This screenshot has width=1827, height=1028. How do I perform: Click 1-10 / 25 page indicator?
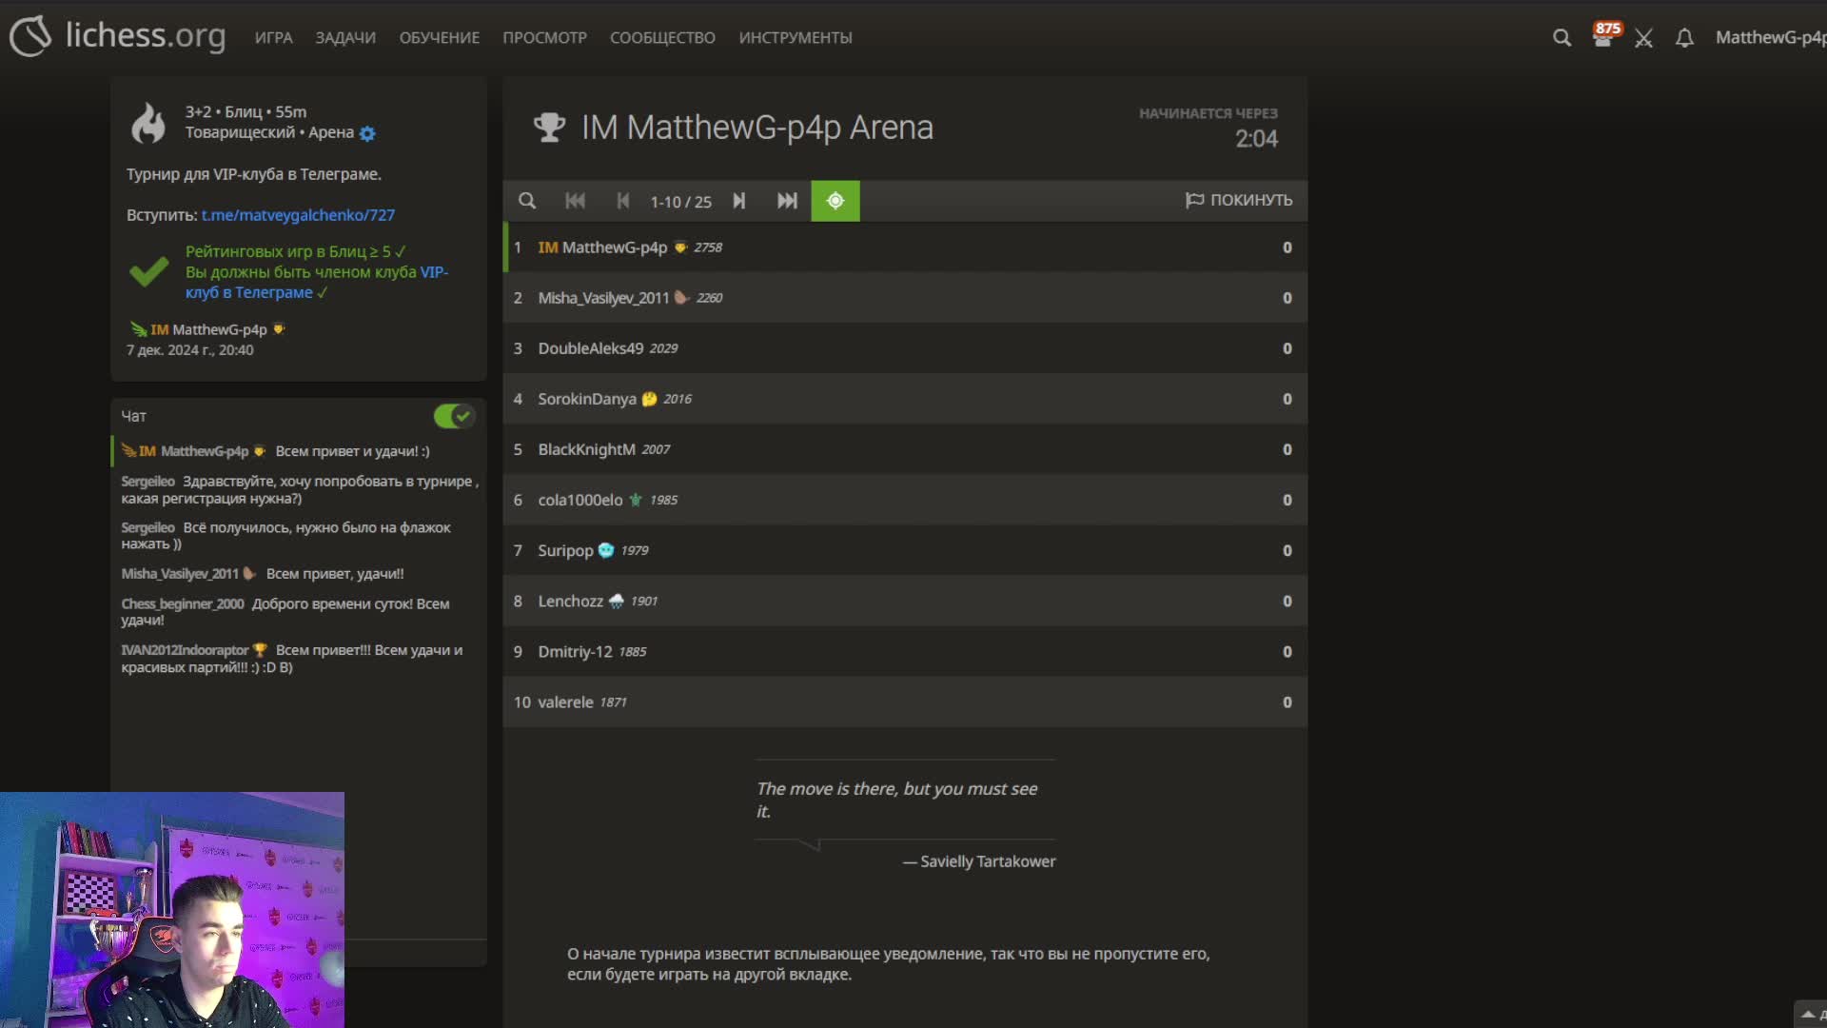coord(680,202)
